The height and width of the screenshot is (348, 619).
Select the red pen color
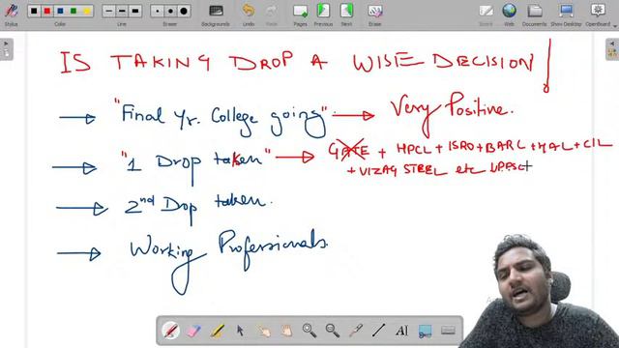click(x=47, y=11)
